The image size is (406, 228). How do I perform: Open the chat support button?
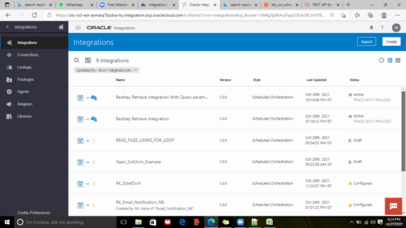tap(393, 206)
